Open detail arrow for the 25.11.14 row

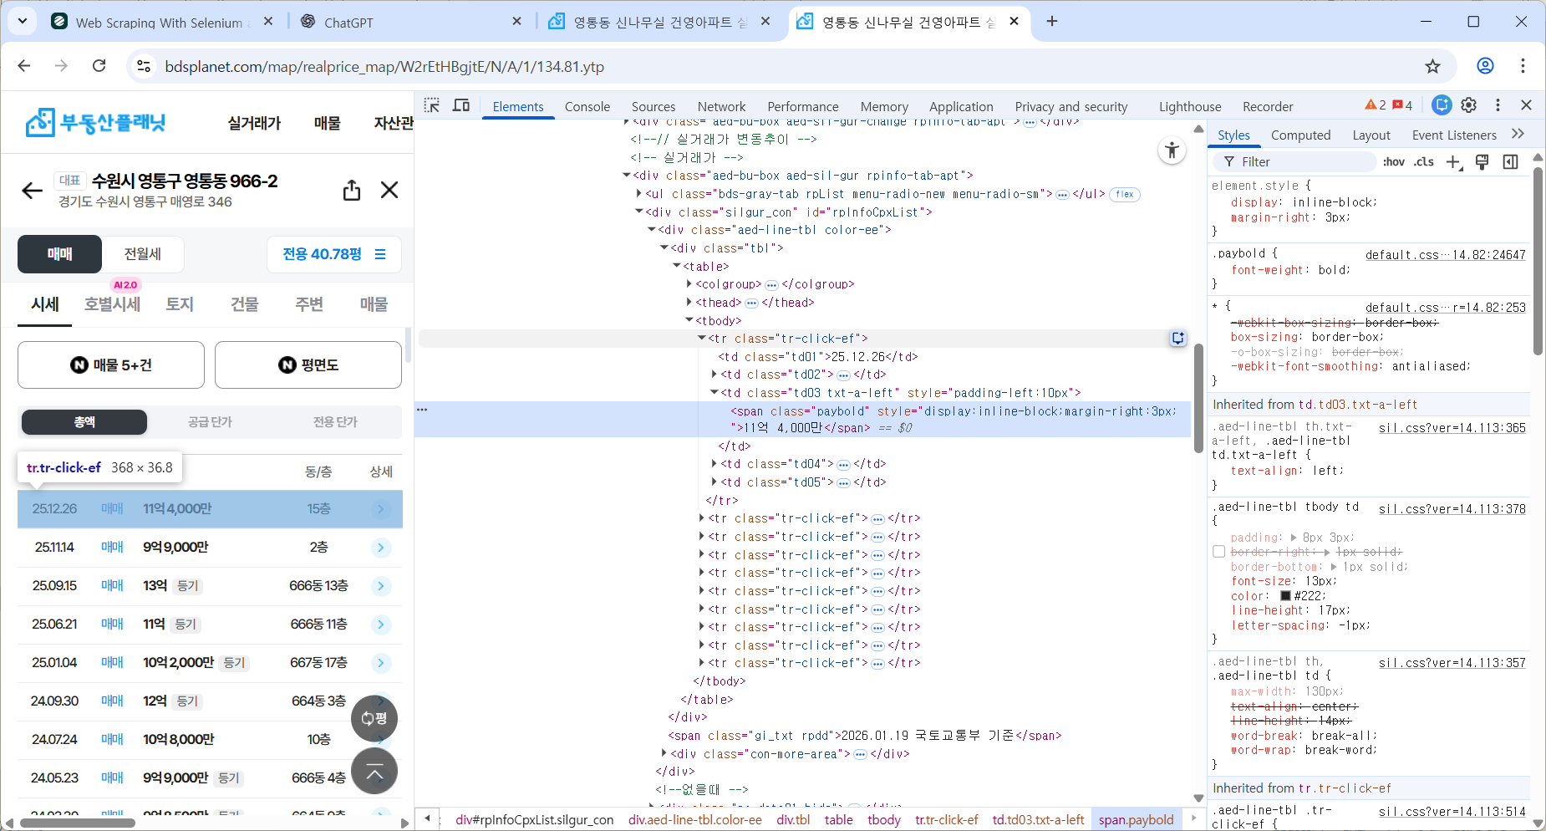380,548
